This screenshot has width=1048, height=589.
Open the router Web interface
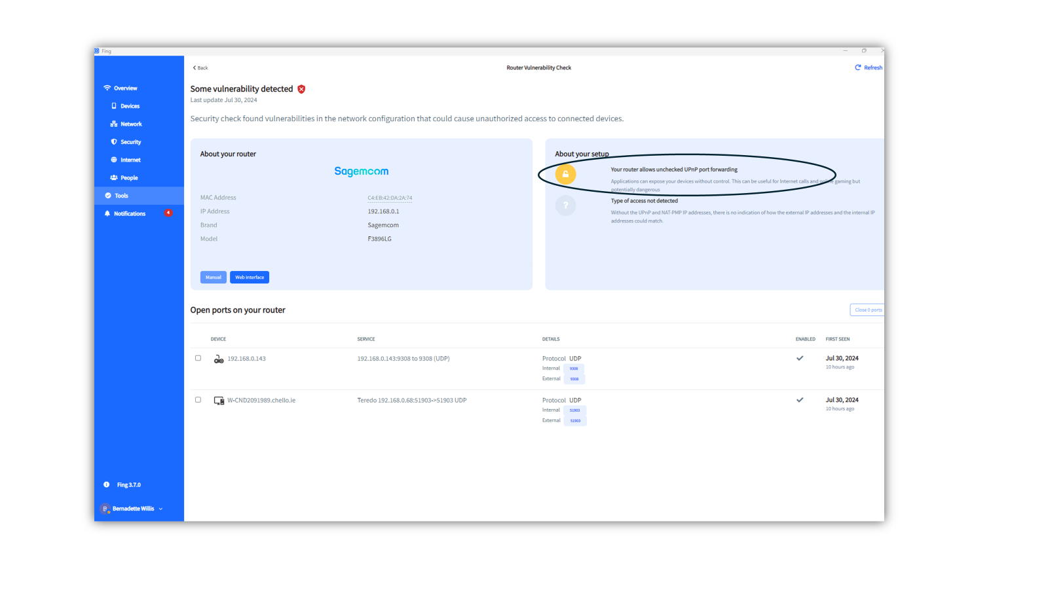tap(250, 277)
